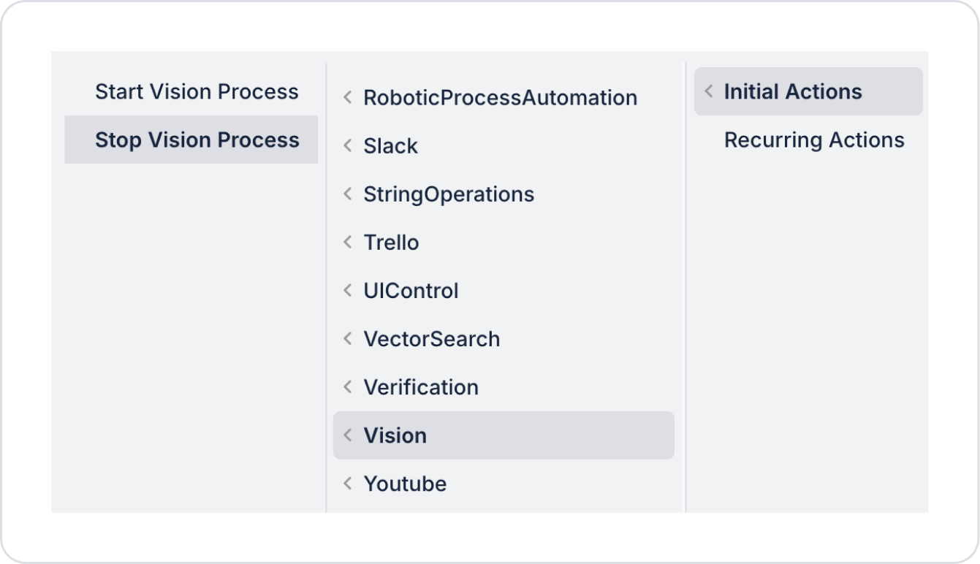This screenshot has height=564, width=980.
Task: Select the StringOperations menu entry
Action: (449, 194)
